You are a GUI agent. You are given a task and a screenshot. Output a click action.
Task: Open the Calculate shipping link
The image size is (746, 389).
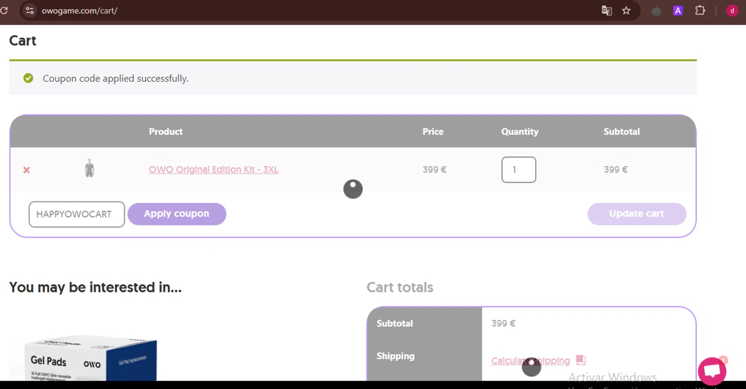coord(531,361)
